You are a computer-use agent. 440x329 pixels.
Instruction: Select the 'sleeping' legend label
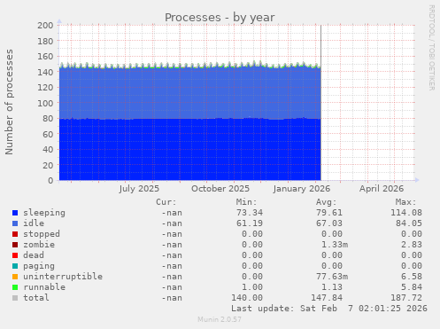[44, 213]
